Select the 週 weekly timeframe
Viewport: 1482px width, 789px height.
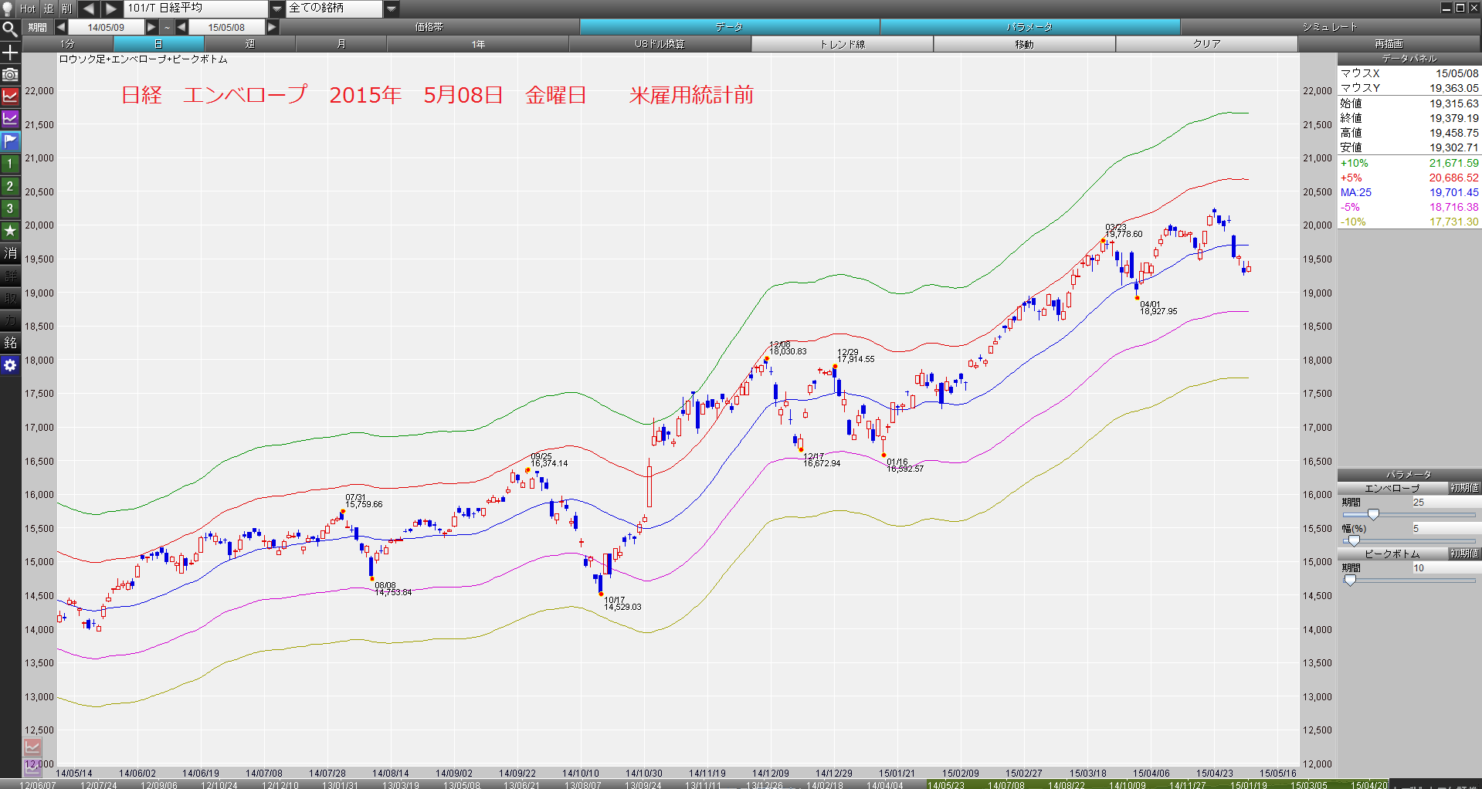tap(249, 44)
